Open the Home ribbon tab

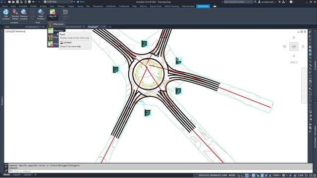(5, 6)
